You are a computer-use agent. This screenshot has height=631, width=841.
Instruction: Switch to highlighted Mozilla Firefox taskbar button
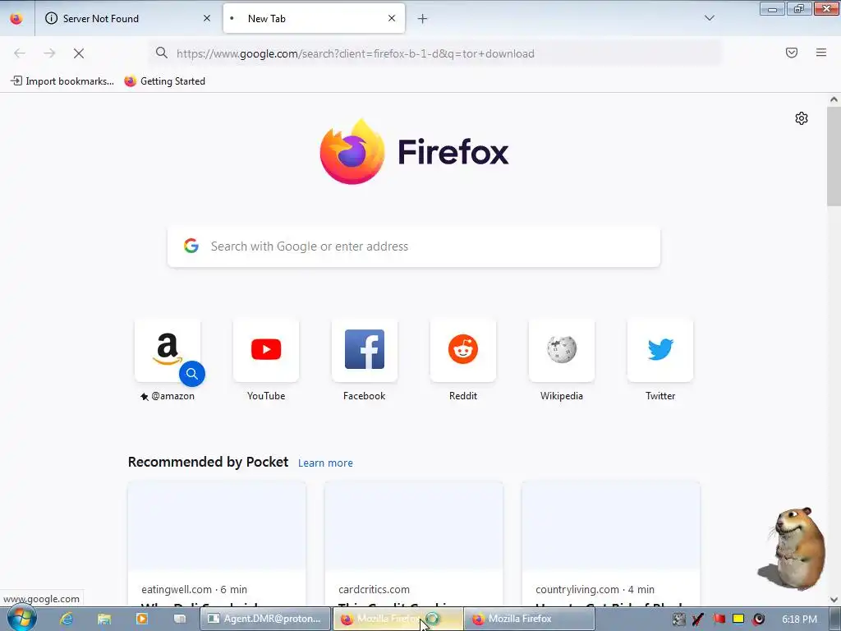pyautogui.click(x=398, y=619)
